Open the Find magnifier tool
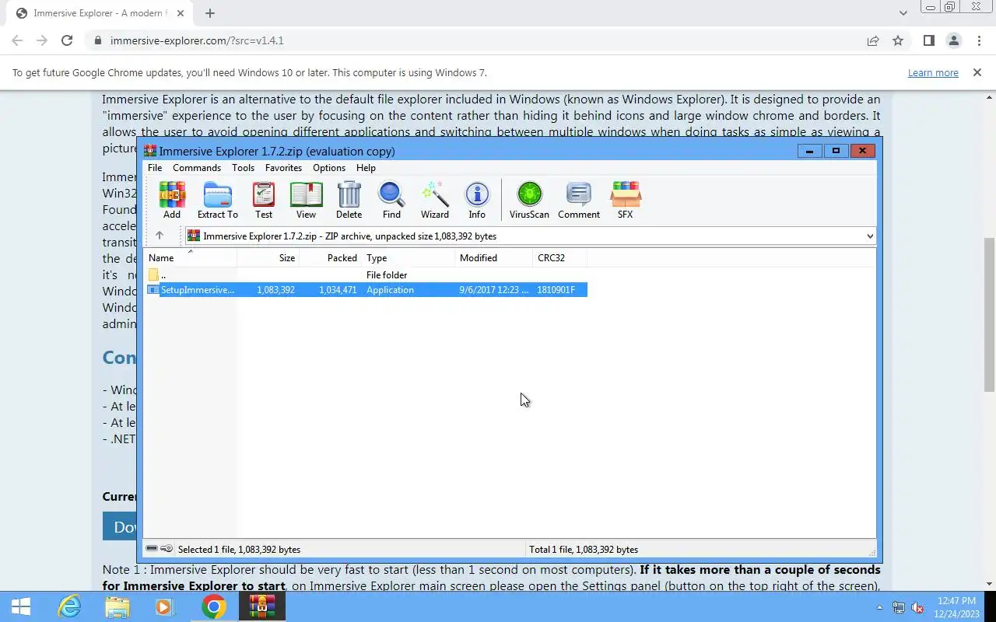Viewport: 996px width, 622px height. tap(391, 200)
